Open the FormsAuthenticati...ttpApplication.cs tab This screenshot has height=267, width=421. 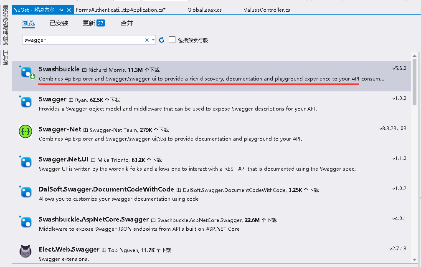point(121,10)
